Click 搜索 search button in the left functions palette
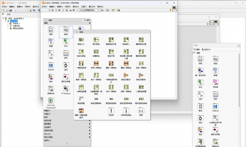Image resolution: width=246 pixels, height=147 pixels. point(87,20)
